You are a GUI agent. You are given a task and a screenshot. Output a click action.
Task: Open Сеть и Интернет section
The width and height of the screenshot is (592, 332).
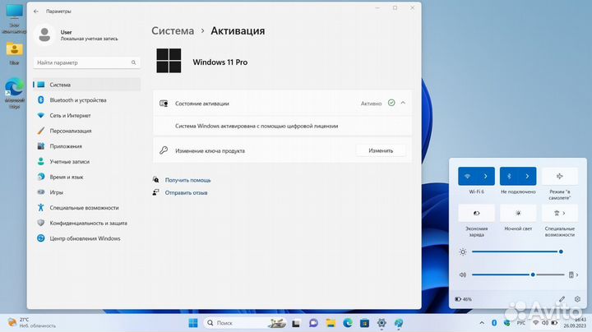click(x=86, y=115)
